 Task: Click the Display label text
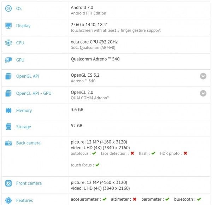click(x=23, y=25)
